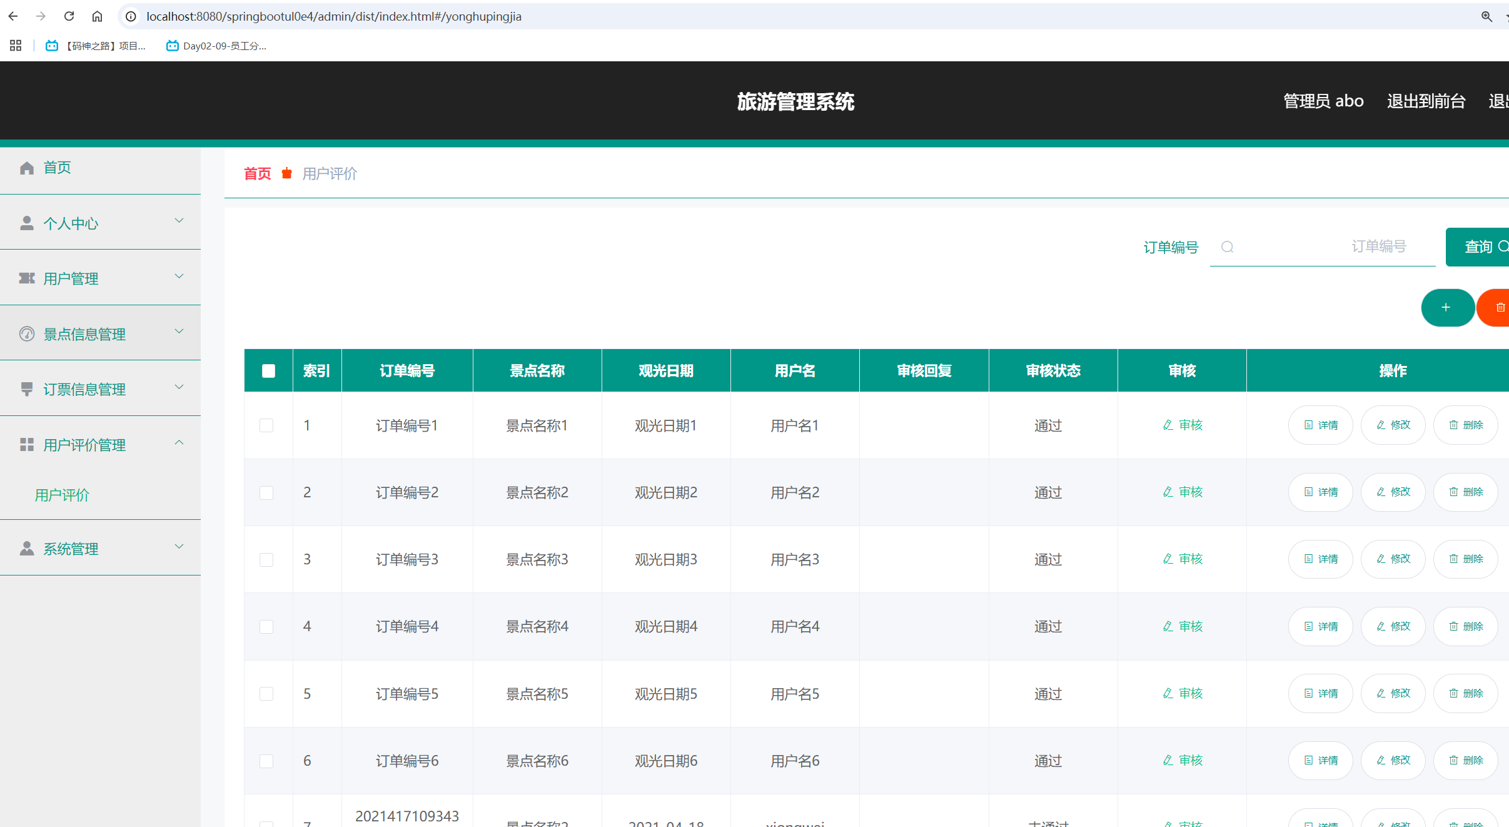Click 退出到前台 in the top bar
Image resolution: width=1509 pixels, height=827 pixels.
coord(1426,101)
